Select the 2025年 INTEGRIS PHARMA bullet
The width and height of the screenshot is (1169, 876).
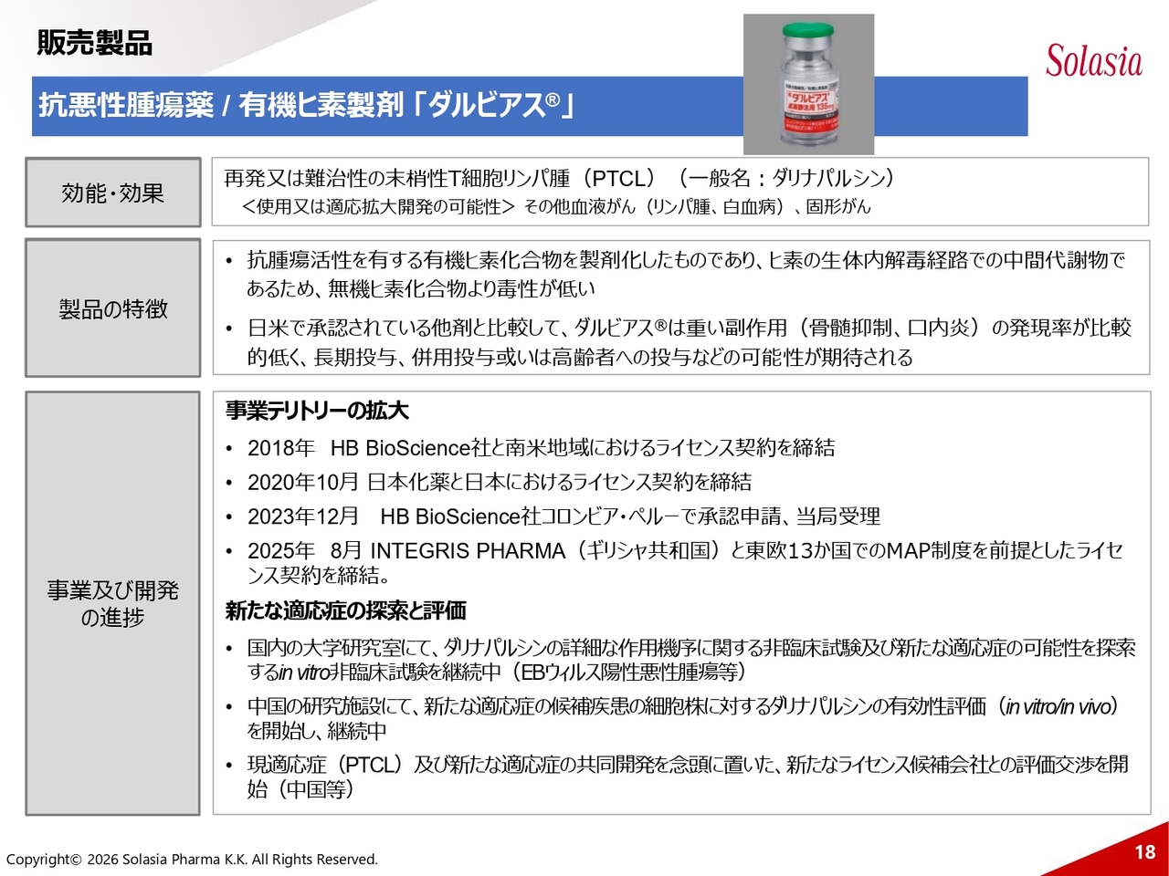[685, 562]
